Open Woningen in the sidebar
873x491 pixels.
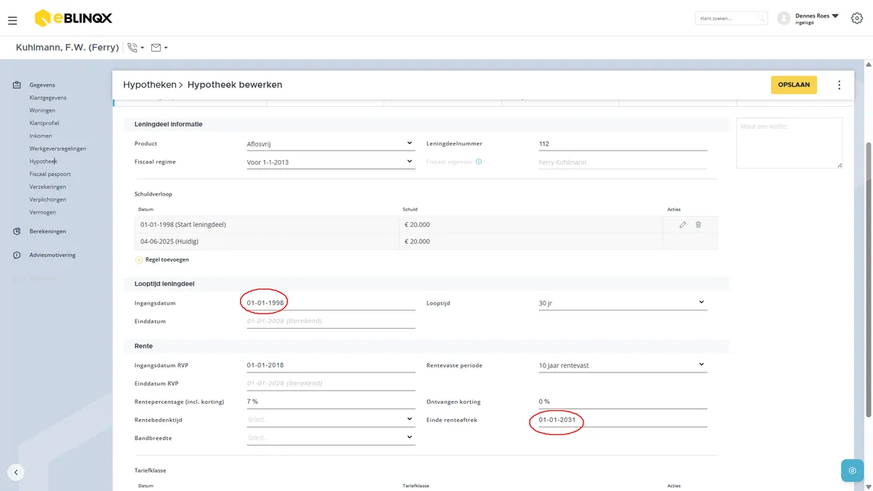(42, 111)
